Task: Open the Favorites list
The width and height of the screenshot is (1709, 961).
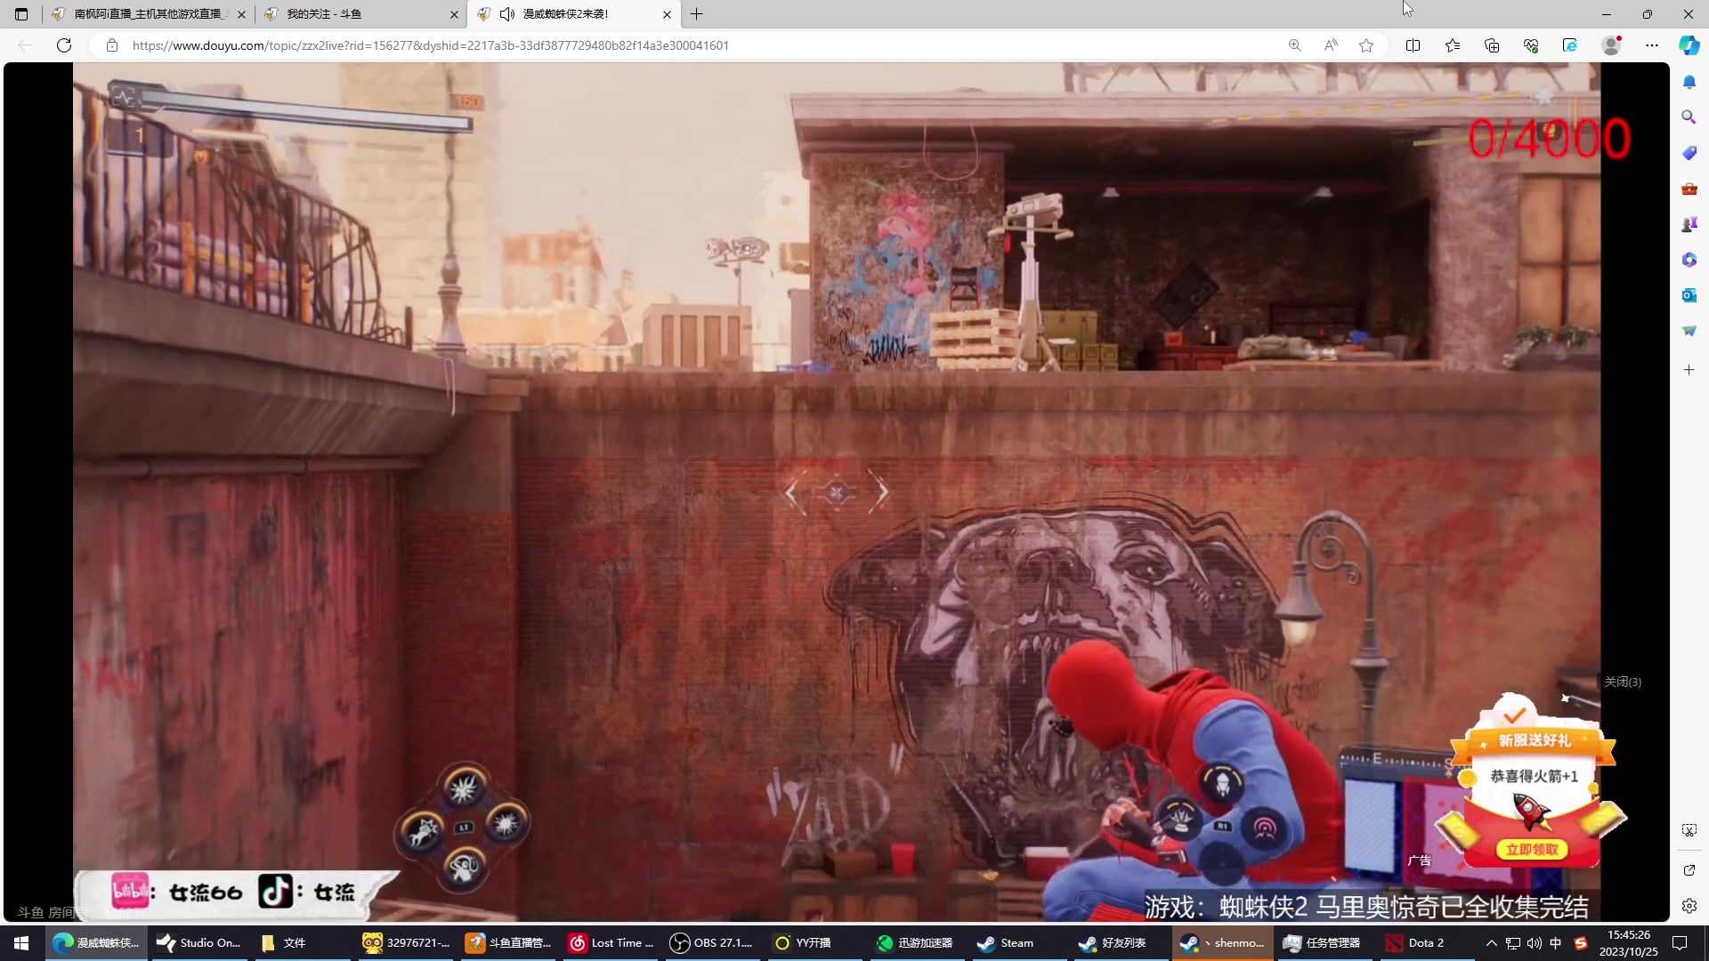Action: point(1453,45)
